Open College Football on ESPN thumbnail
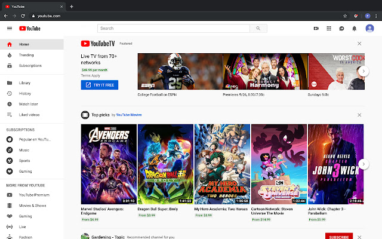This screenshot has width=382, height=239. [180, 72]
